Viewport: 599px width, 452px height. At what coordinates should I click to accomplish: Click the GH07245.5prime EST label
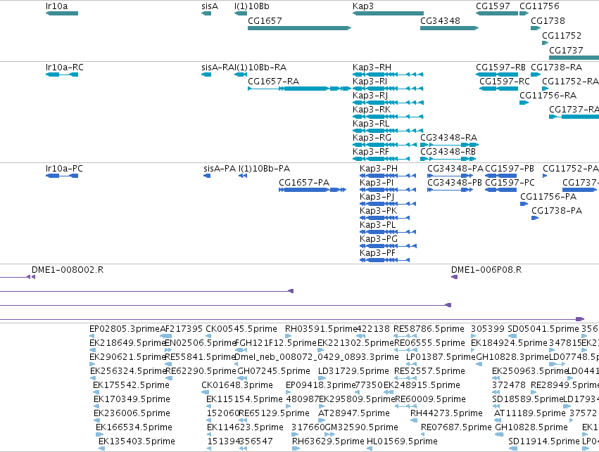(274, 371)
